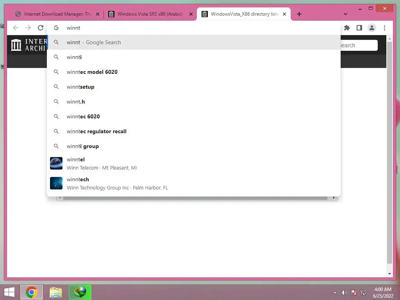This screenshot has width=400, height=300.
Task: Open Internet Download Manager taskbar icon
Action: pos(80,292)
